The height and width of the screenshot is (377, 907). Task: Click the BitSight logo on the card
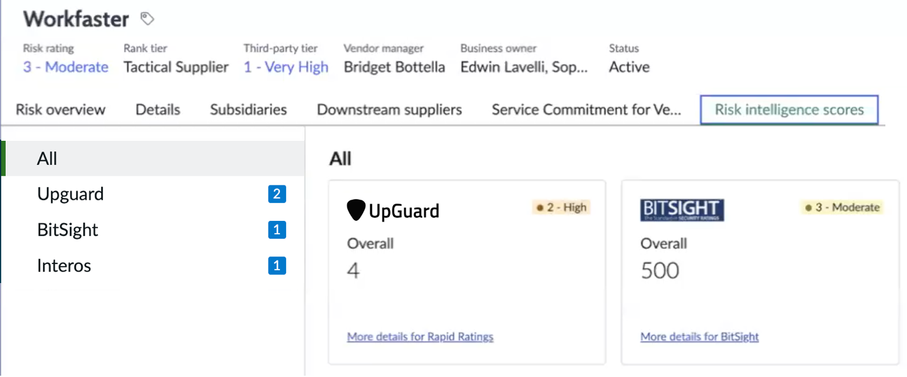pos(682,210)
